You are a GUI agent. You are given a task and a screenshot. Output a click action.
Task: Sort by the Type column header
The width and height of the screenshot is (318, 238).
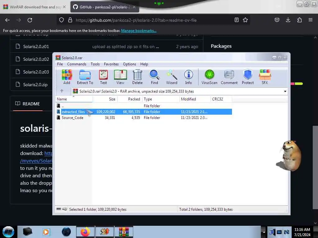(161, 99)
